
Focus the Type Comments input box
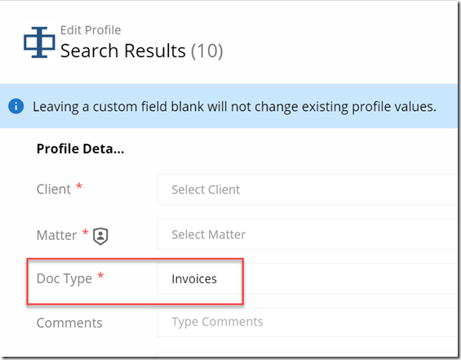(308, 322)
